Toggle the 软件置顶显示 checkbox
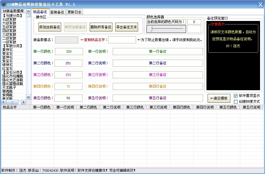 (236, 96)
